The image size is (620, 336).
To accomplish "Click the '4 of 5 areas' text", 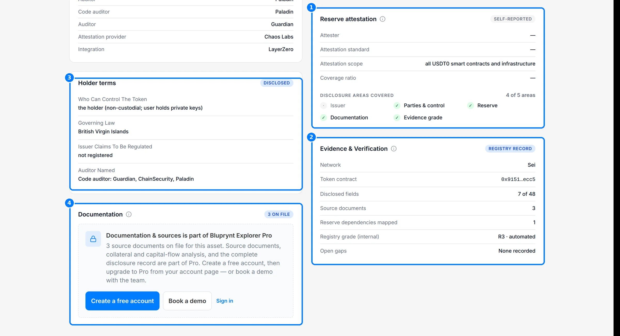I will [x=521, y=95].
